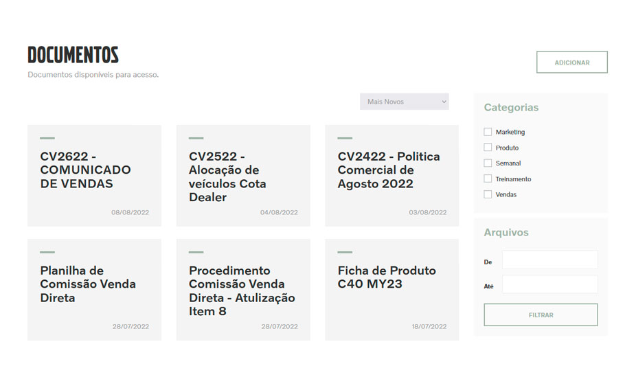636x390 pixels.
Task: Toggle the Semanal category checkbox
Action: pyautogui.click(x=488, y=163)
